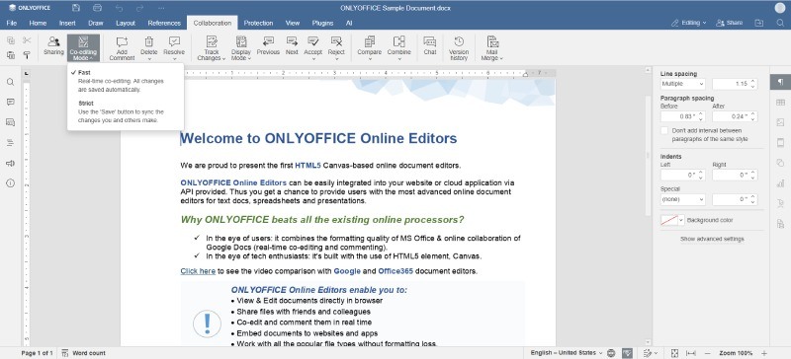
Task: Go to Next change
Action: click(292, 45)
